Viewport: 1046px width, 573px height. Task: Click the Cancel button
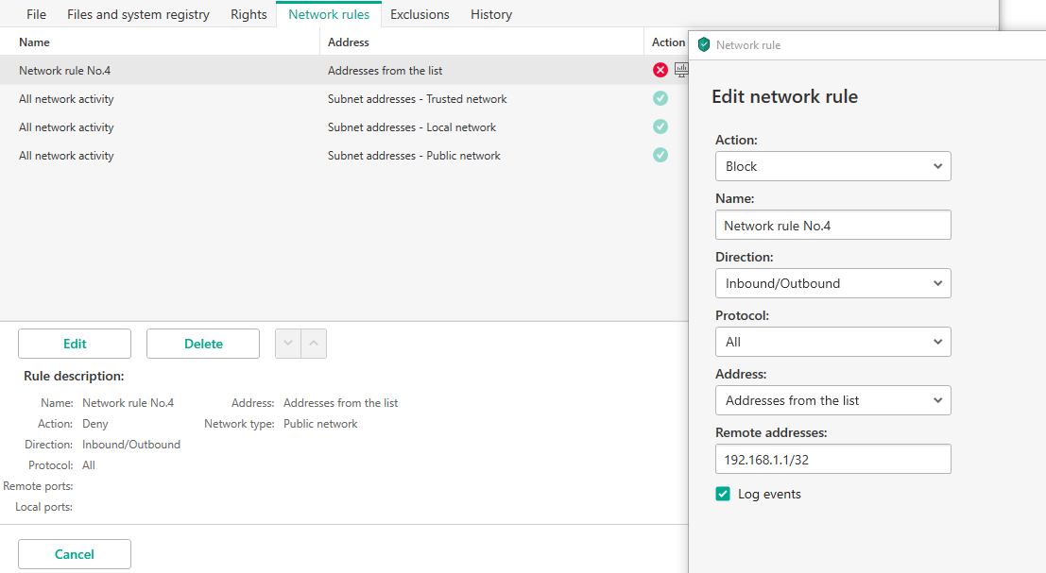[x=75, y=554]
